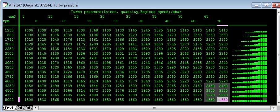Click the 1250 rpm bar graph preview
280x112 pixels.
click(x=256, y=32)
